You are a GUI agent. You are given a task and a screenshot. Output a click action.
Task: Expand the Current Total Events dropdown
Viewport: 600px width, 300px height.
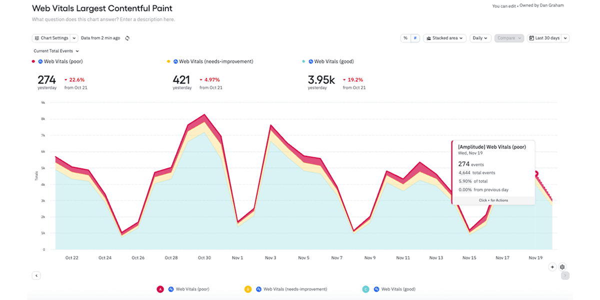(x=56, y=51)
